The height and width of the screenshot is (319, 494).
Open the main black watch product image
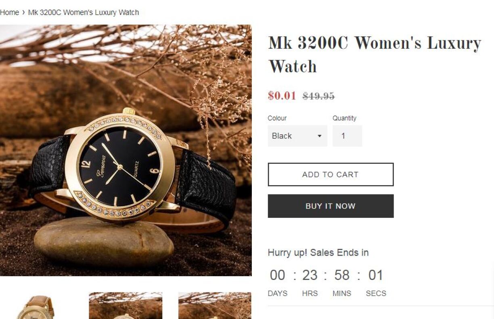(x=126, y=150)
